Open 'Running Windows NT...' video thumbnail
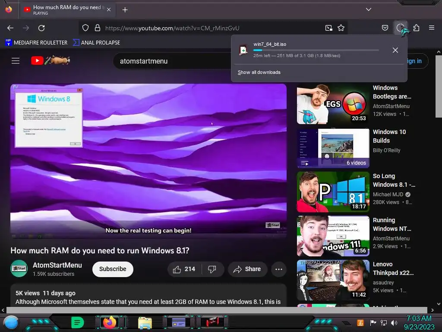This screenshot has height=332, width=442. point(333,236)
